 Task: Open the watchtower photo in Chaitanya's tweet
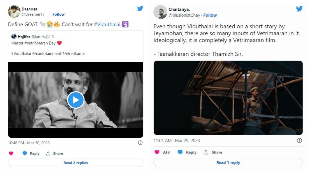tap(228, 98)
